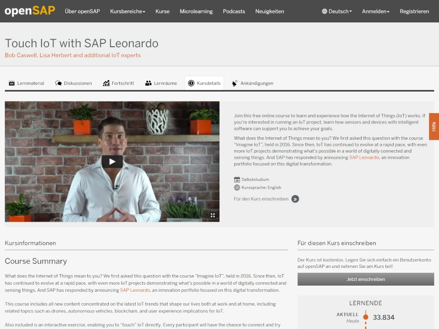Open the orange Hilfe side tab

coord(434,126)
